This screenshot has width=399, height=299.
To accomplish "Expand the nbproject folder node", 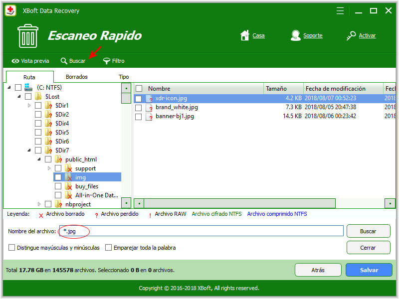I will click(x=39, y=204).
